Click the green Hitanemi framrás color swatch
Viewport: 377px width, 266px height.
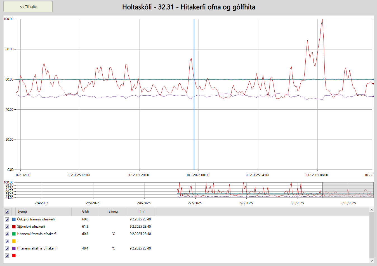click(x=14, y=234)
